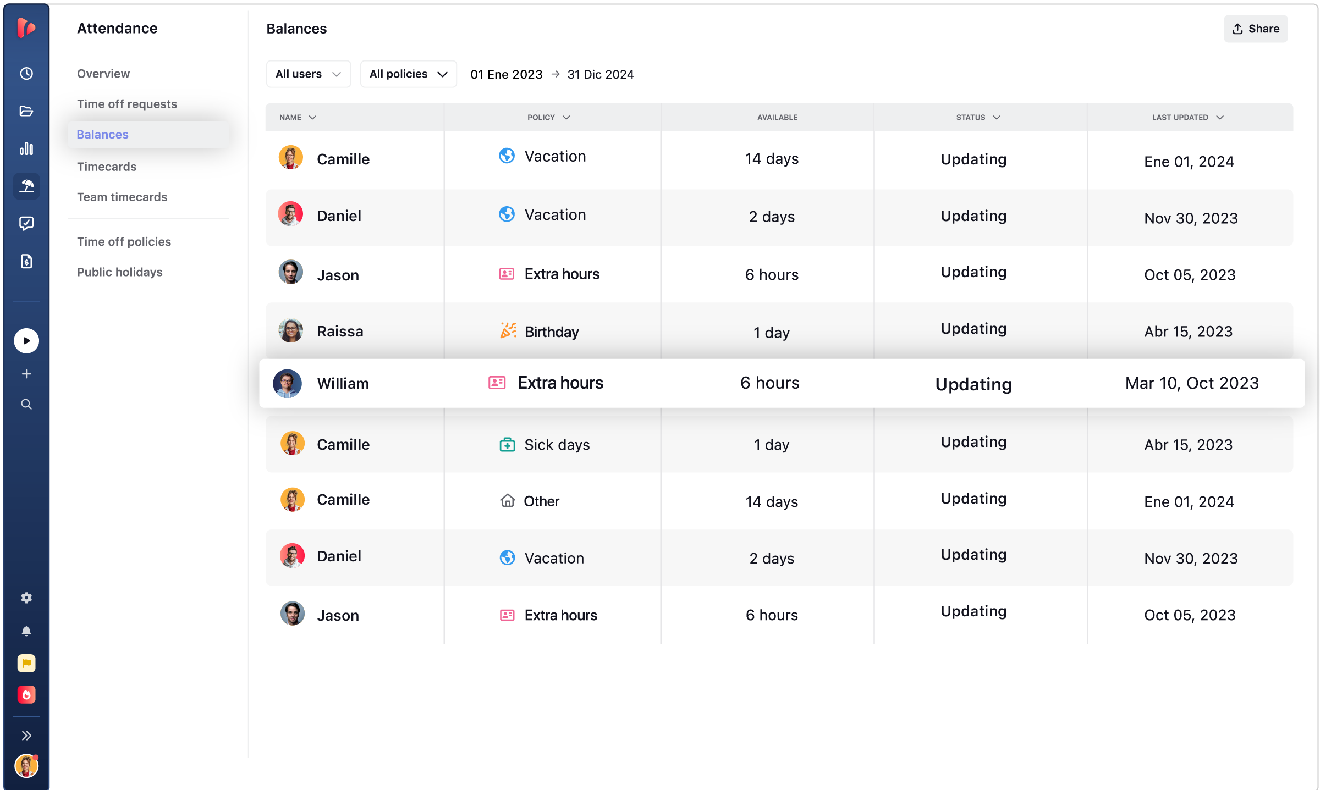Click the plus icon in sidebar
This screenshot has height=790, width=1320.
point(26,374)
